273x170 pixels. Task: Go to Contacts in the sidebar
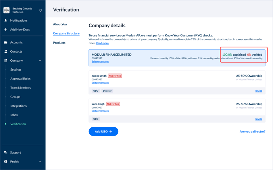(16, 51)
